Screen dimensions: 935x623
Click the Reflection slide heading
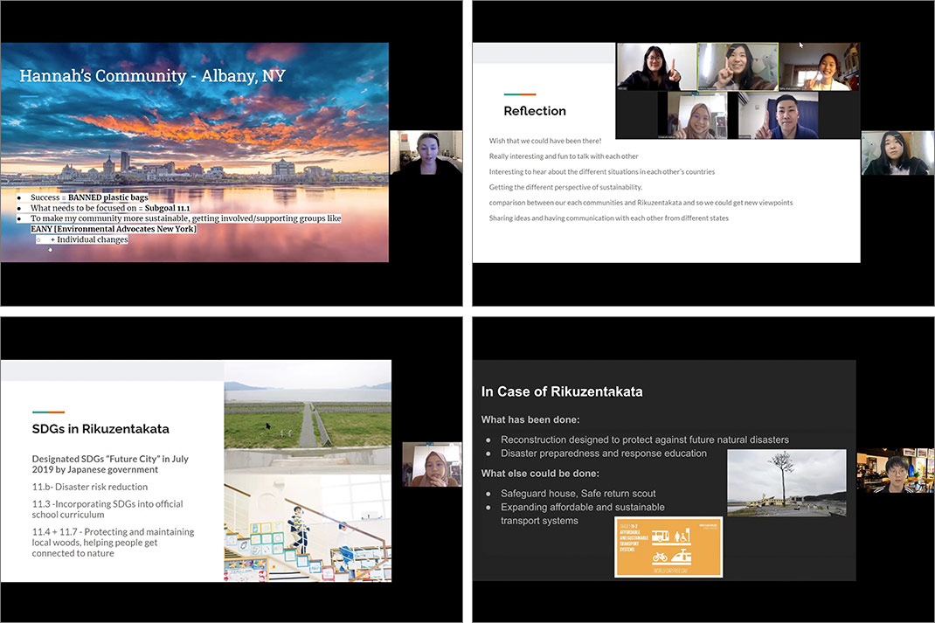pos(534,111)
